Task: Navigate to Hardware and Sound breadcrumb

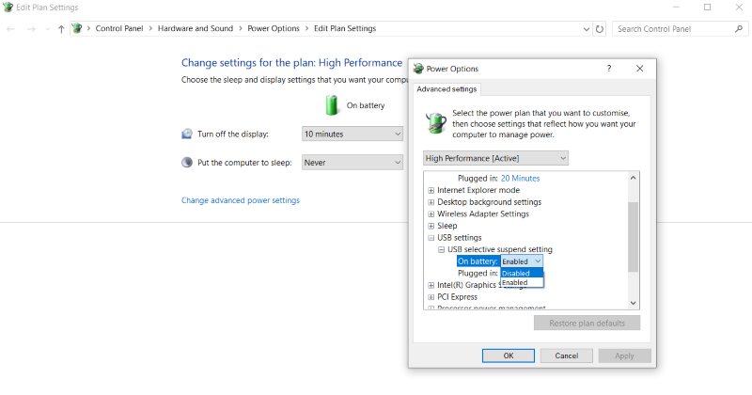Action: 196,28
